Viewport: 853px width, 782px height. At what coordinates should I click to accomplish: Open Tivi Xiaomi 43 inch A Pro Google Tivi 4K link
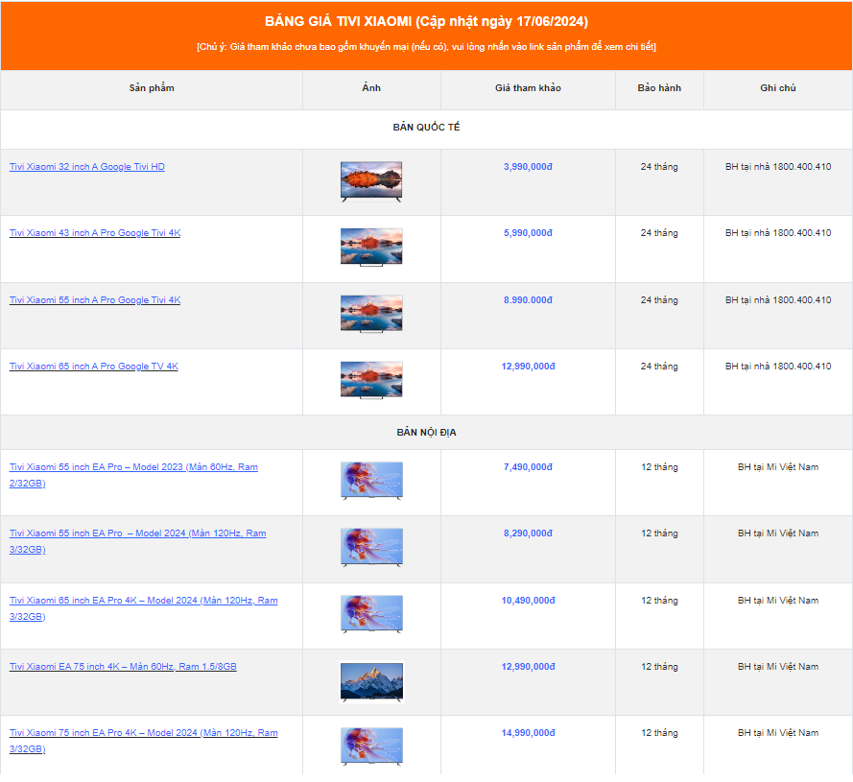point(95,233)
